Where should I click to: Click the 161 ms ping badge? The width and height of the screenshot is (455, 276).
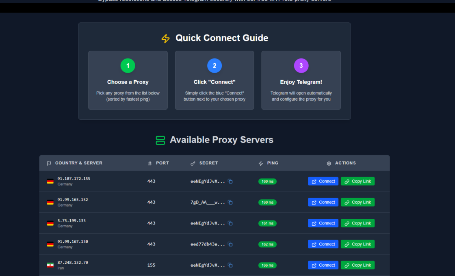(267, 223)
